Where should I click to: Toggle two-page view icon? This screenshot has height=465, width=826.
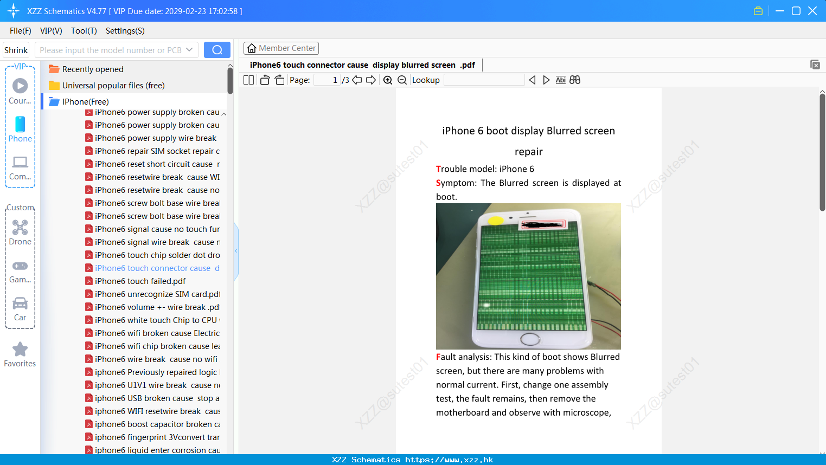[249, 80]
